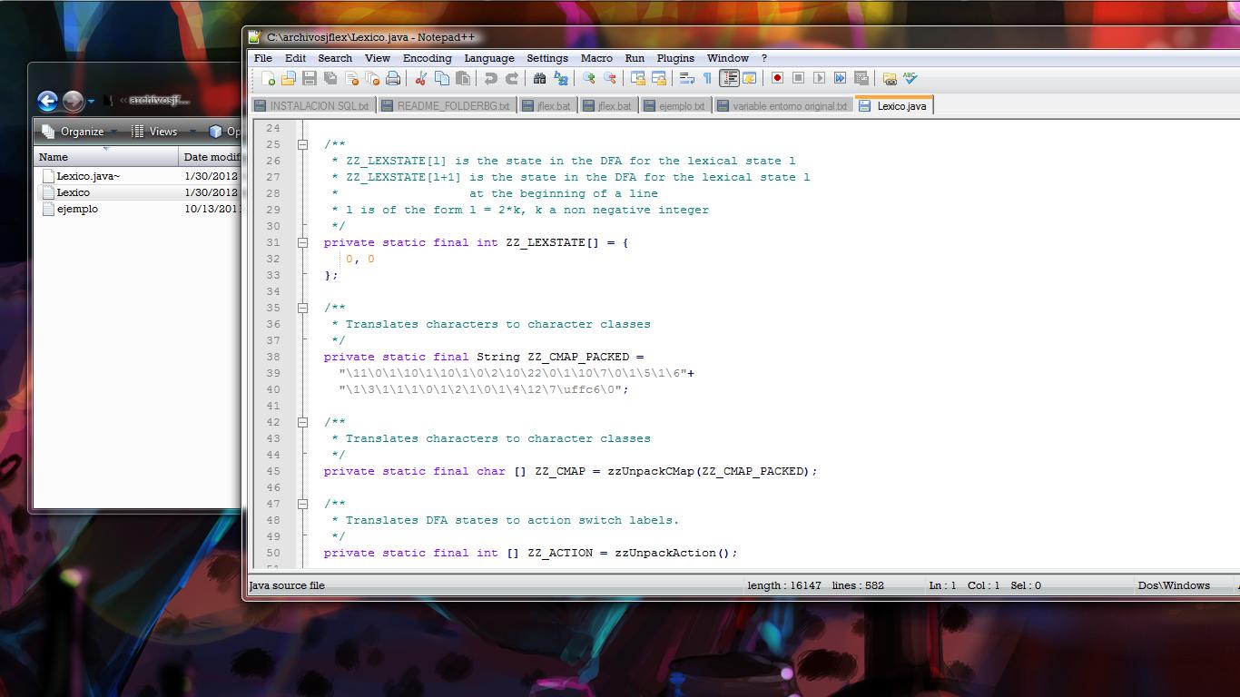
Task: Open the Encoding menu
Action: [427, 58]
